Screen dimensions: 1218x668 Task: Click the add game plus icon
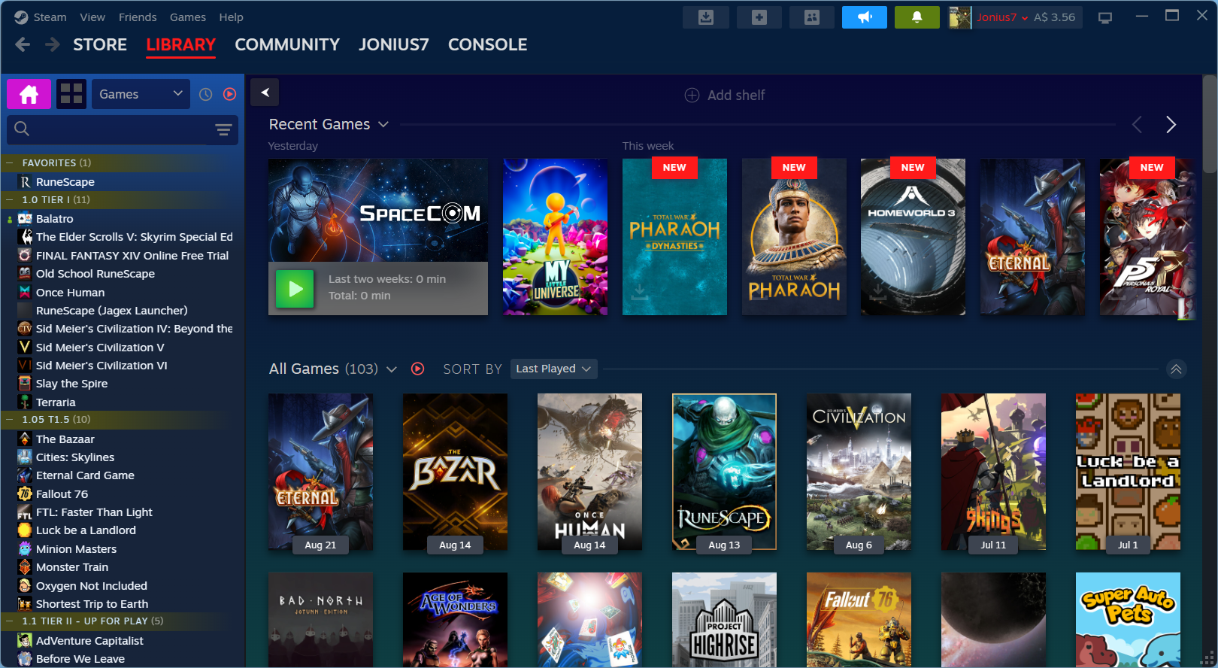click(x=759, y=17)
